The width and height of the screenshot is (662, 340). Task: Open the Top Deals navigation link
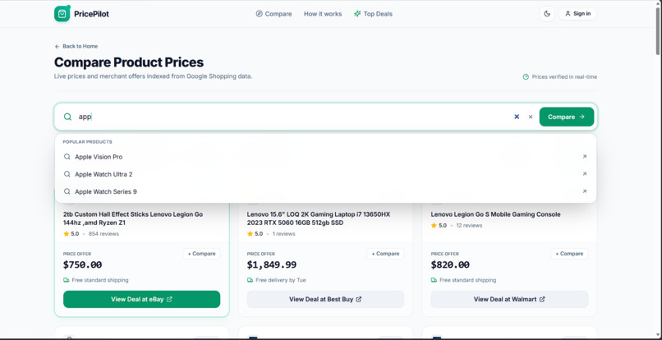(373, 14)
